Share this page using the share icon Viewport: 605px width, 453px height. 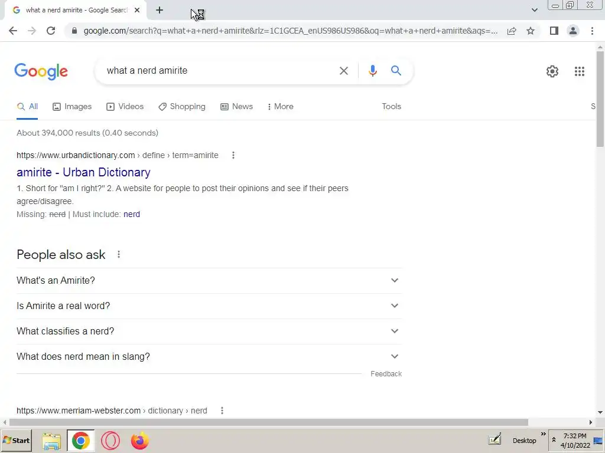[512, 31]
